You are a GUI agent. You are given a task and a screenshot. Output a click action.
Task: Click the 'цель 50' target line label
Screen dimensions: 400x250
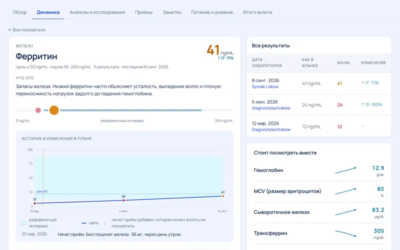42,191
